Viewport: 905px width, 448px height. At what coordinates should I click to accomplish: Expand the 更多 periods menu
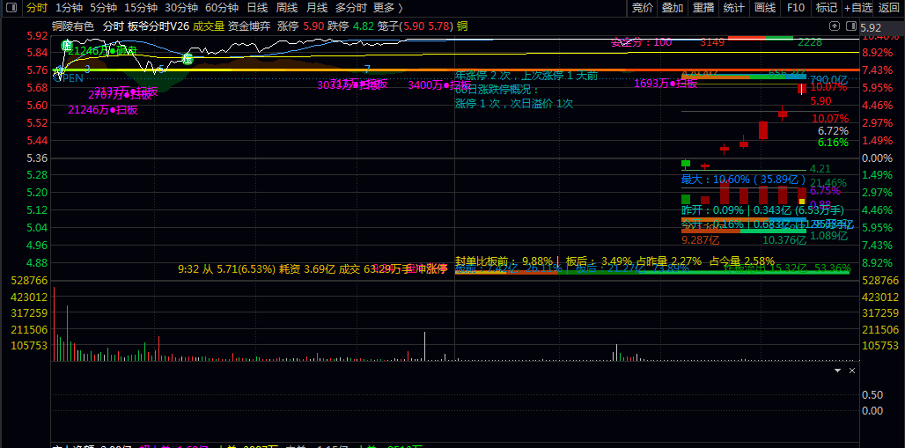388,8
